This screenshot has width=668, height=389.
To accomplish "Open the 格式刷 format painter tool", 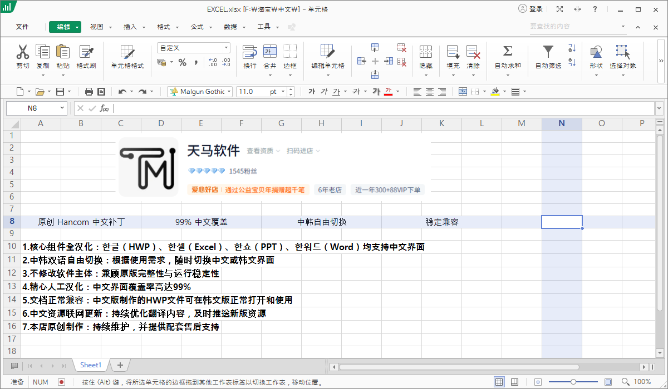I will click(x=86, y=53).
